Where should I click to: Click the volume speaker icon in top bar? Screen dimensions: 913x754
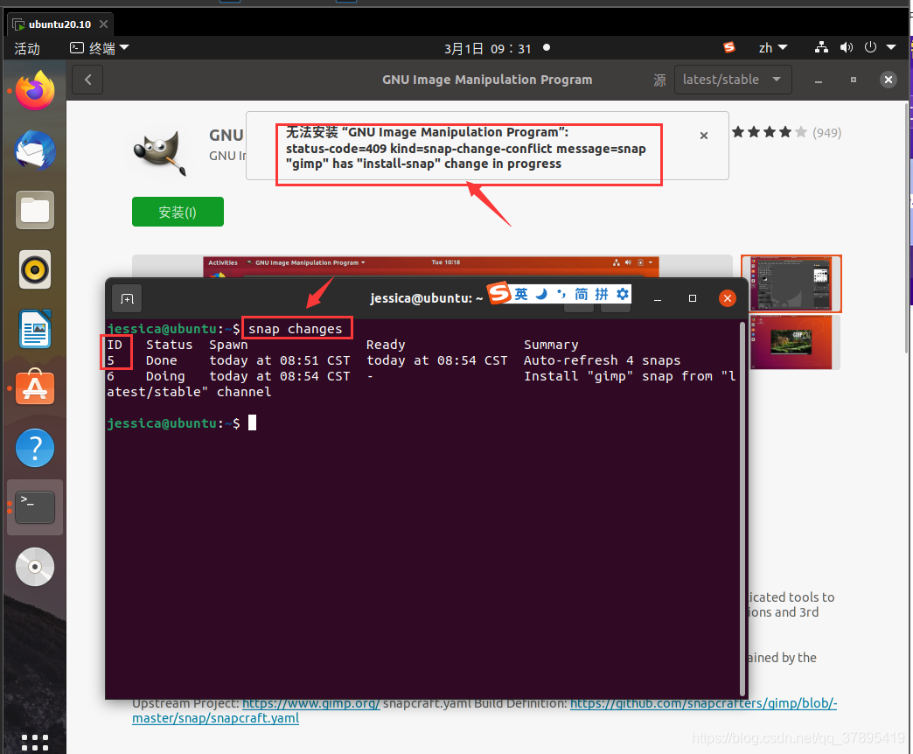tap(846, 48)
